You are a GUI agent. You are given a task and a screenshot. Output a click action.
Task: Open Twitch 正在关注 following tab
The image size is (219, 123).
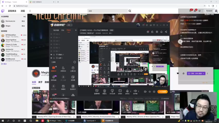[12, 11]
